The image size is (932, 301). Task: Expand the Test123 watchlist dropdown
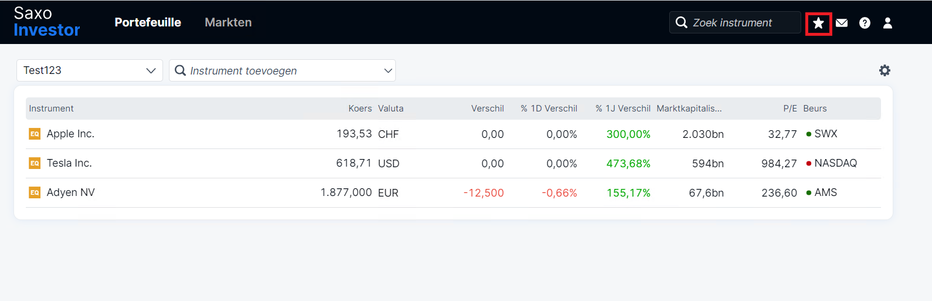click(90, 70)
